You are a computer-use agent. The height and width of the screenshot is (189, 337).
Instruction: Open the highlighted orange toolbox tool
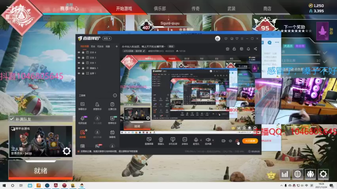(83, 134)
